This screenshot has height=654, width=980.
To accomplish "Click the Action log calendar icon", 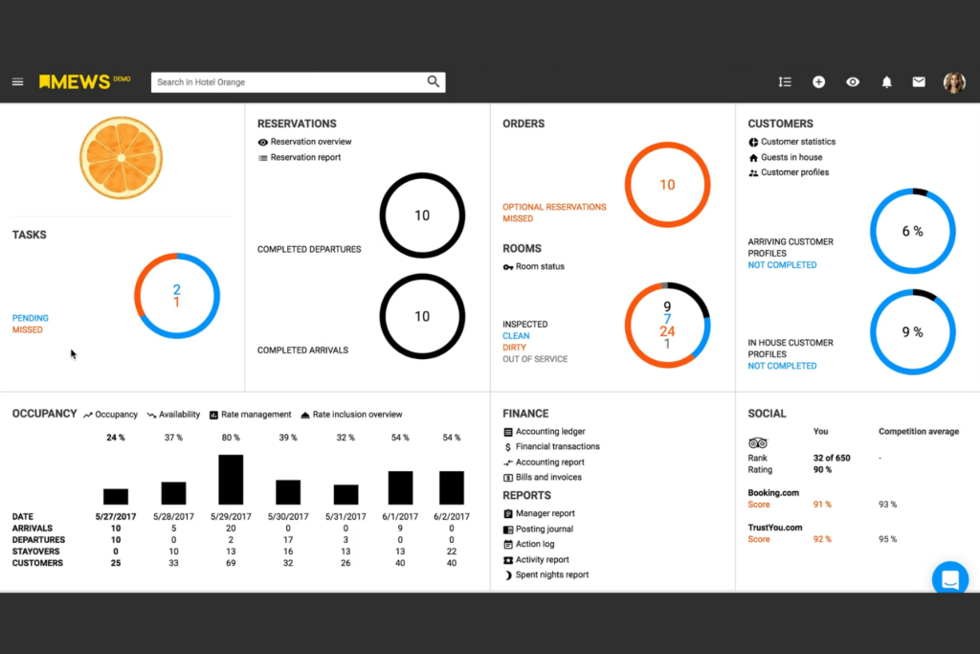I will pyautogui.click(x=508, y=545).
